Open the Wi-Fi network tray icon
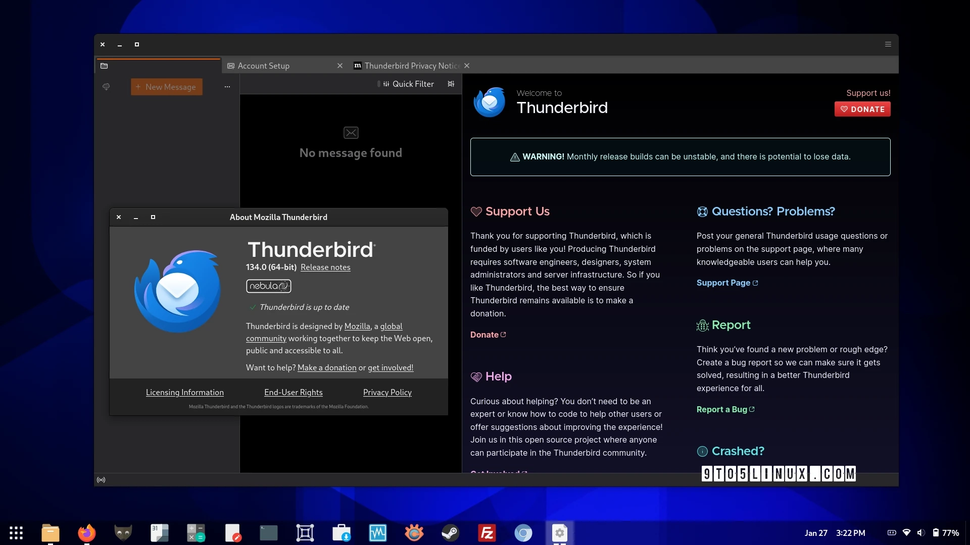Viewport: 970px width, 545px height. (906, 533)
